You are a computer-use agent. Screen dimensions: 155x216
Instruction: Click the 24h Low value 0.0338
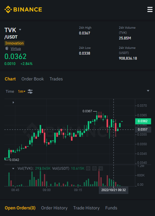pyautogui.click(x=84, y=53)
